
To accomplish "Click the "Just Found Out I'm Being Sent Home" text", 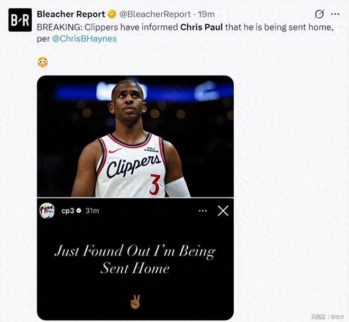I will point(135,259).
